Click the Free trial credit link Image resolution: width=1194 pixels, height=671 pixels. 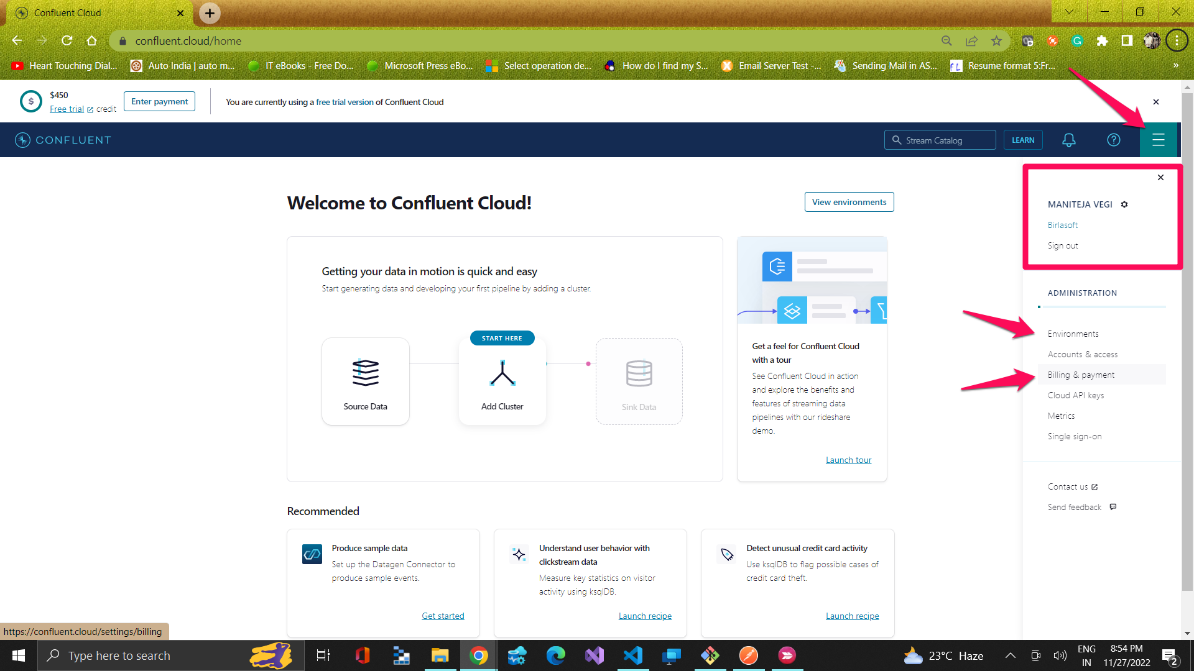pos(67,108)
